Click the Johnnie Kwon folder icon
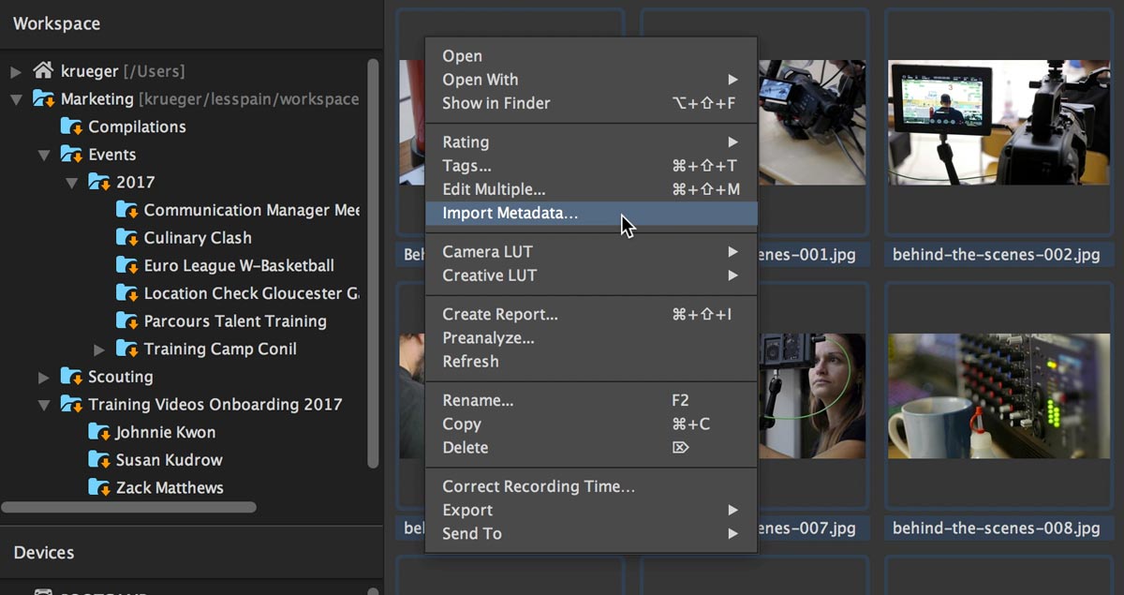This screenshot has width=1124, height=595. [x=99, y=432]
